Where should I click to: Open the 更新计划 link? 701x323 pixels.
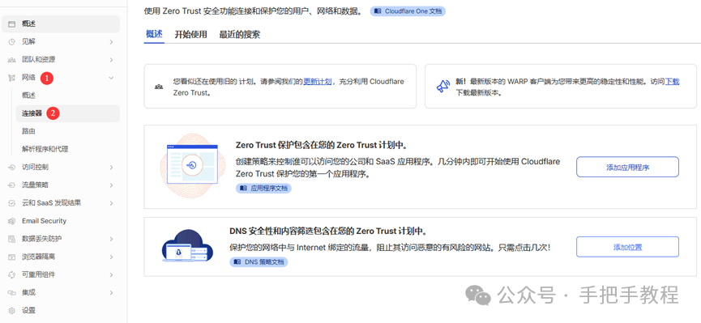[x=318, y=82]
